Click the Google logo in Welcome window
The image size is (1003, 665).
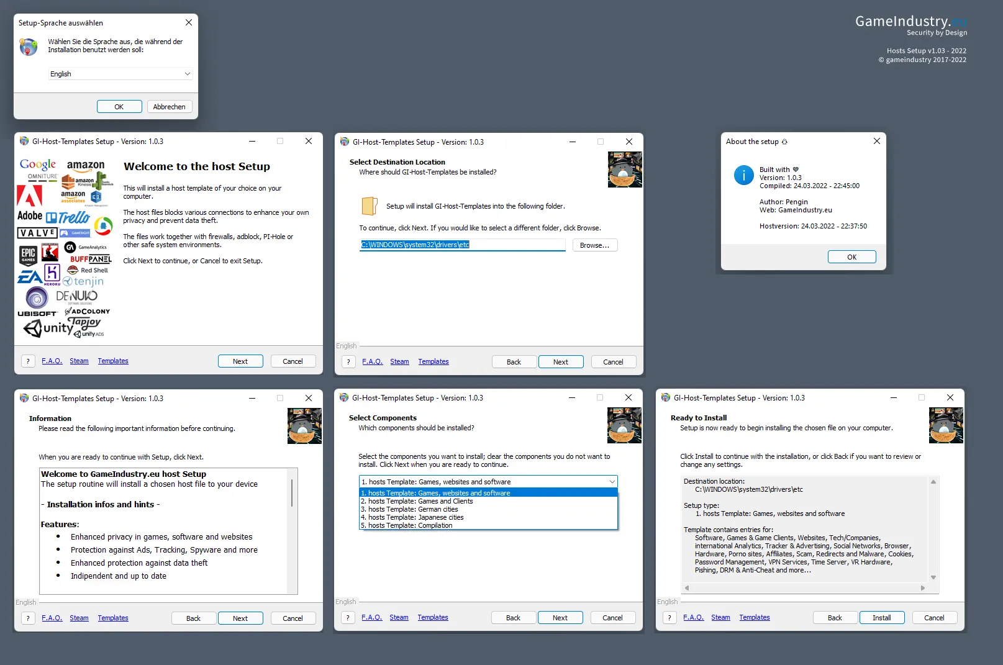click(x=38, y=165)
